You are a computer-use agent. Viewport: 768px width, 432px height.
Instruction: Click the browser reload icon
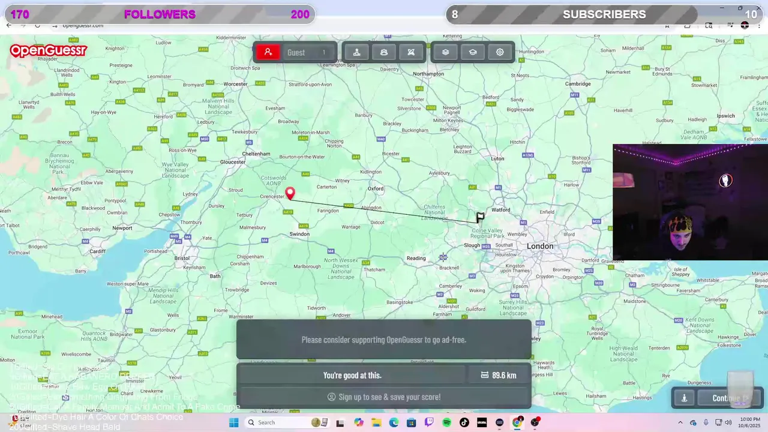pyautogui.click(x=37, y=25)
